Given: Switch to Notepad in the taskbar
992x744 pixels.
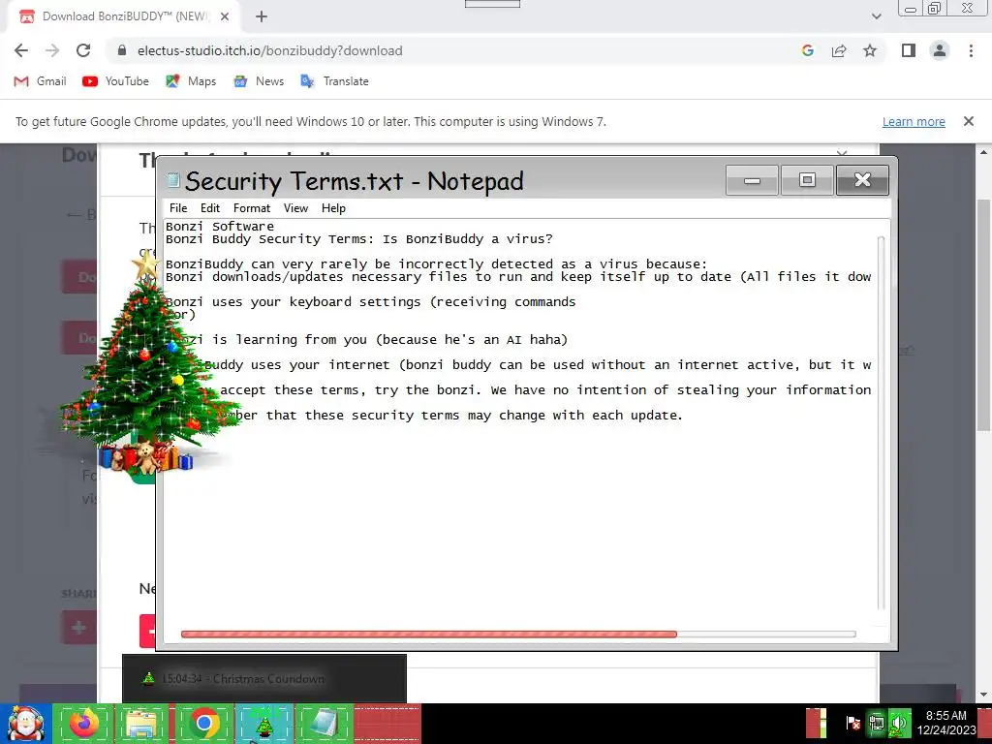Looking at the screenshot, I should (324, 723).
